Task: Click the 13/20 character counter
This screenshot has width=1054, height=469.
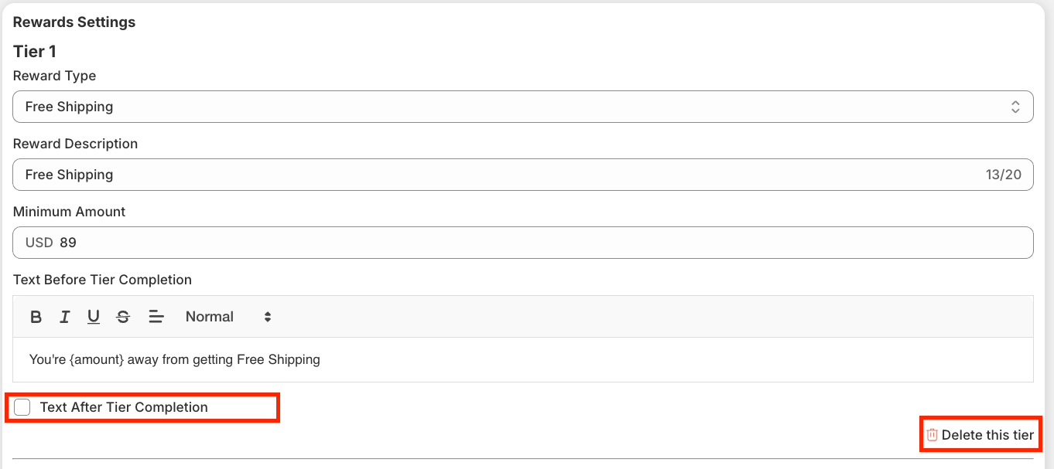Action: [1004, 175]
